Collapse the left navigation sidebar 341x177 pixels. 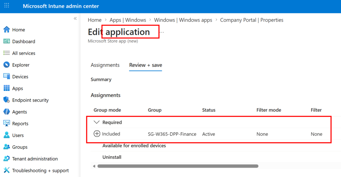pos(75,18)
